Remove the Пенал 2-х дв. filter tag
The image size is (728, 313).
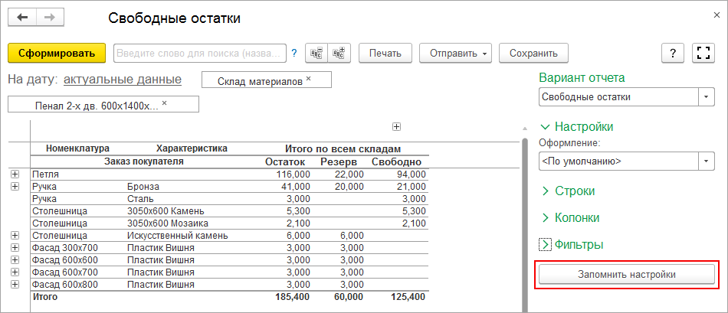pyautogui.click(x=164, y=103)
